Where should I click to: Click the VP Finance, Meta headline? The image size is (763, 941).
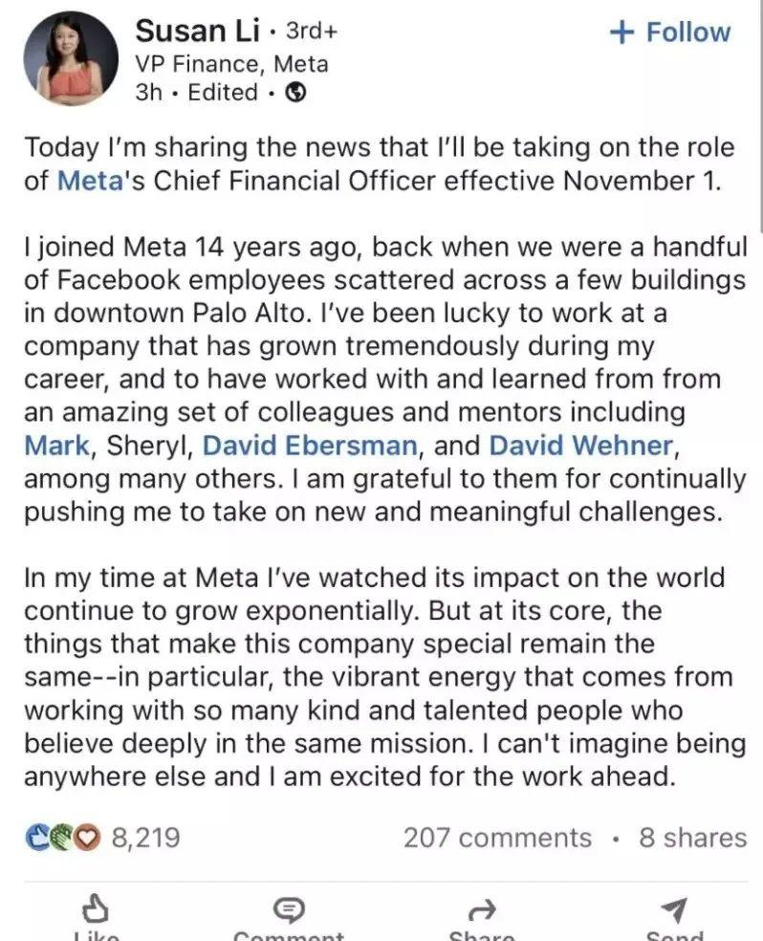231,64
